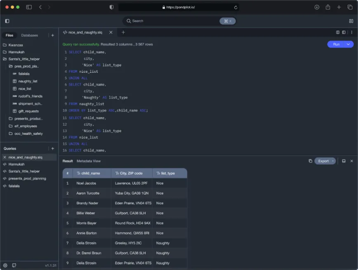Add a new query with Queries plus icon

pyautogui.click(x=53, y=148)
